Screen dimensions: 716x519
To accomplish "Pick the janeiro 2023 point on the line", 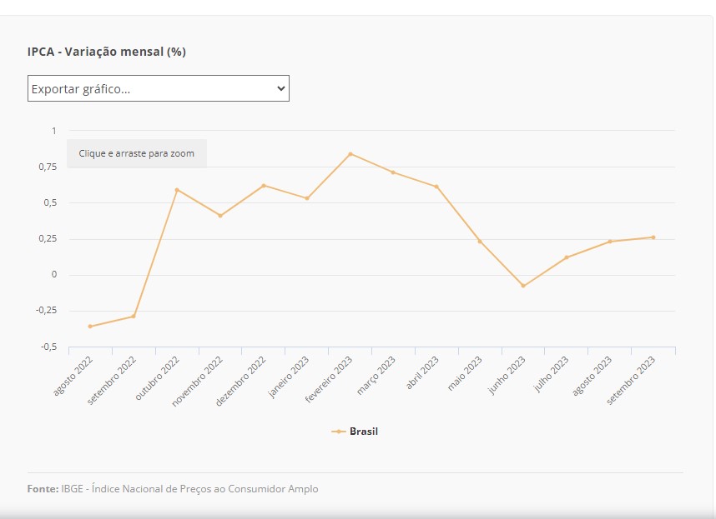I will tap(307, 198).
